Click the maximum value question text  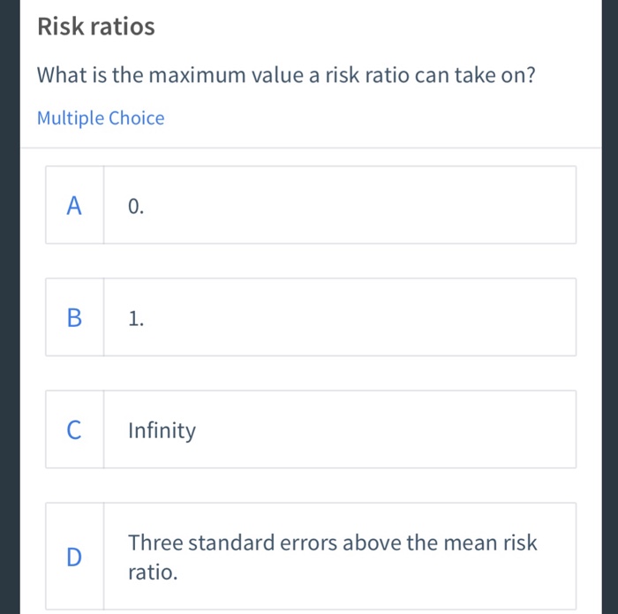tap(286, 76)
